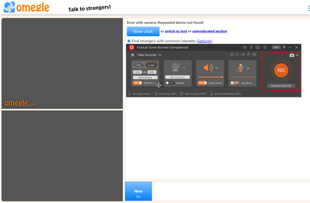
Task: Take a screenshot with the camera icon
Action: pos(291,55)
